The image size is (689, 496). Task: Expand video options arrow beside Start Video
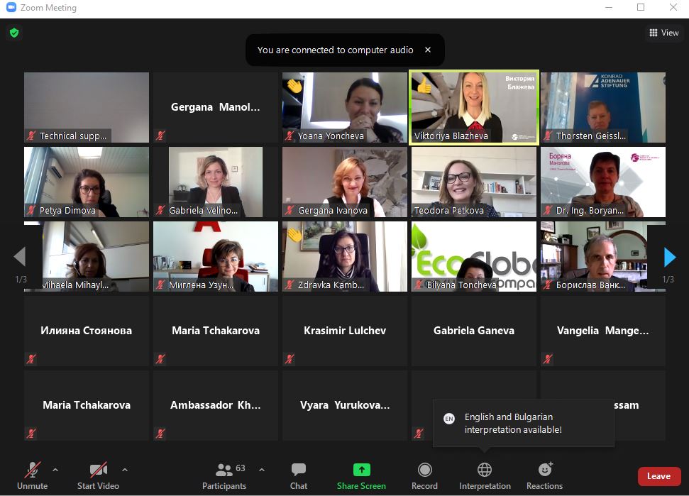(125, 470)
